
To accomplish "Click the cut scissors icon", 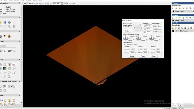I will click(x=5, y=26).
